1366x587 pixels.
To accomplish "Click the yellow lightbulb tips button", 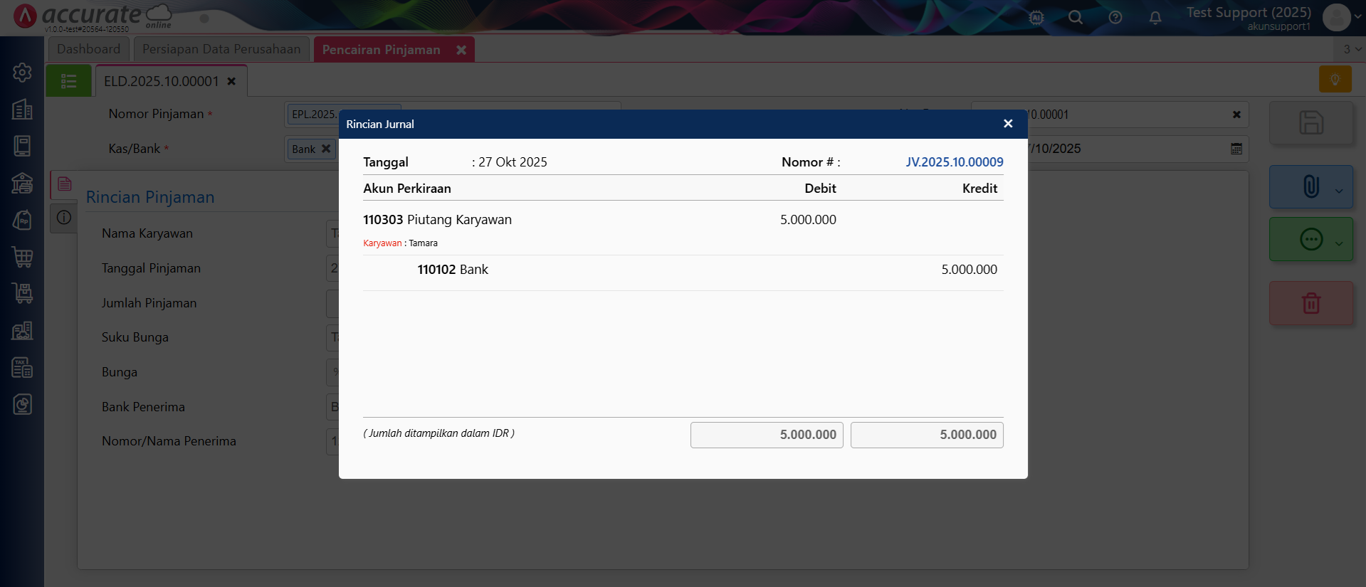I will pos(1335,79).
